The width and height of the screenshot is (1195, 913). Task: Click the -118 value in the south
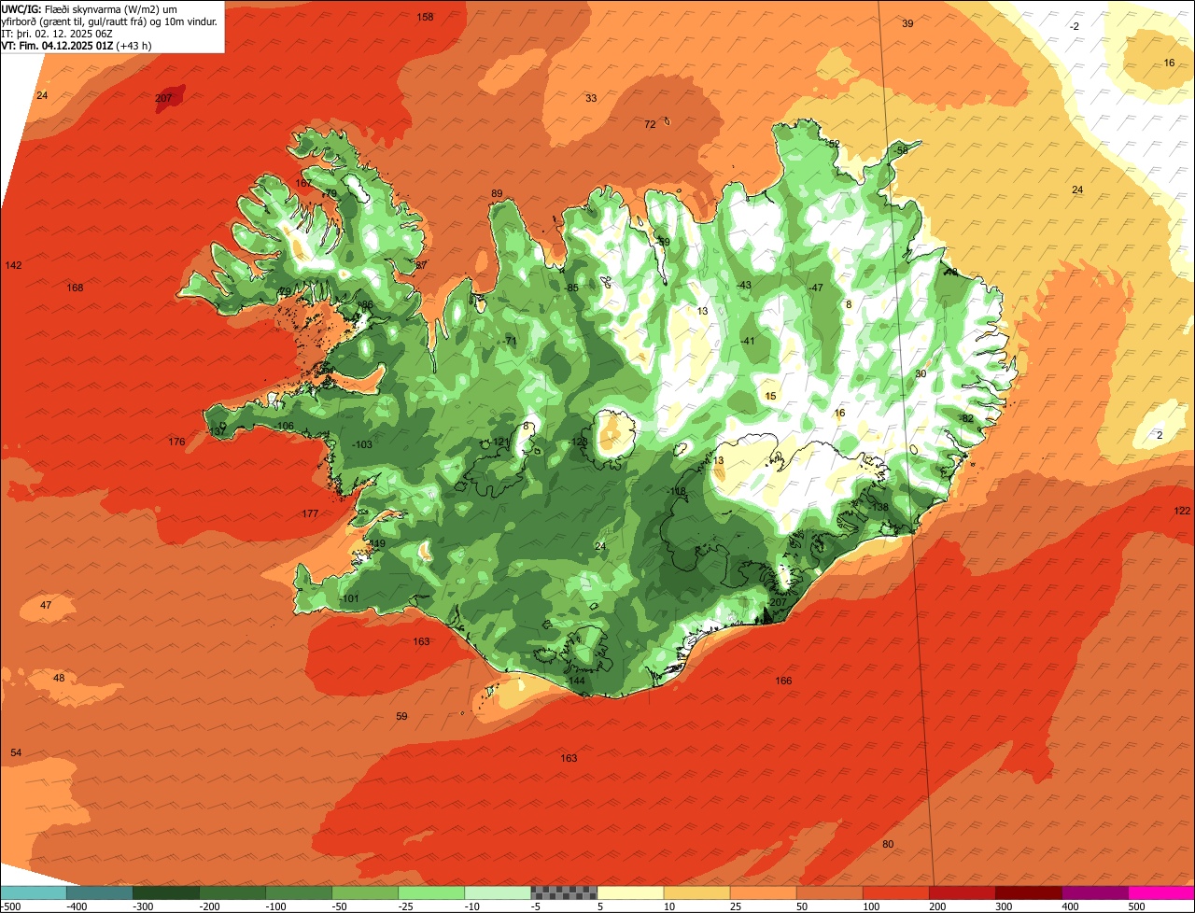point(675,491)
